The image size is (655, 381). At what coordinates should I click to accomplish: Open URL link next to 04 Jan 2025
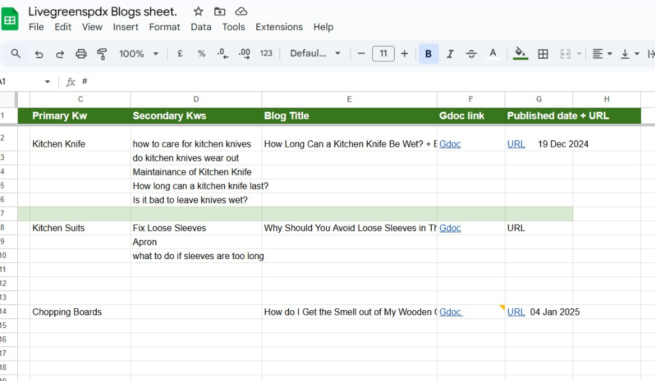tap(516, 312)
